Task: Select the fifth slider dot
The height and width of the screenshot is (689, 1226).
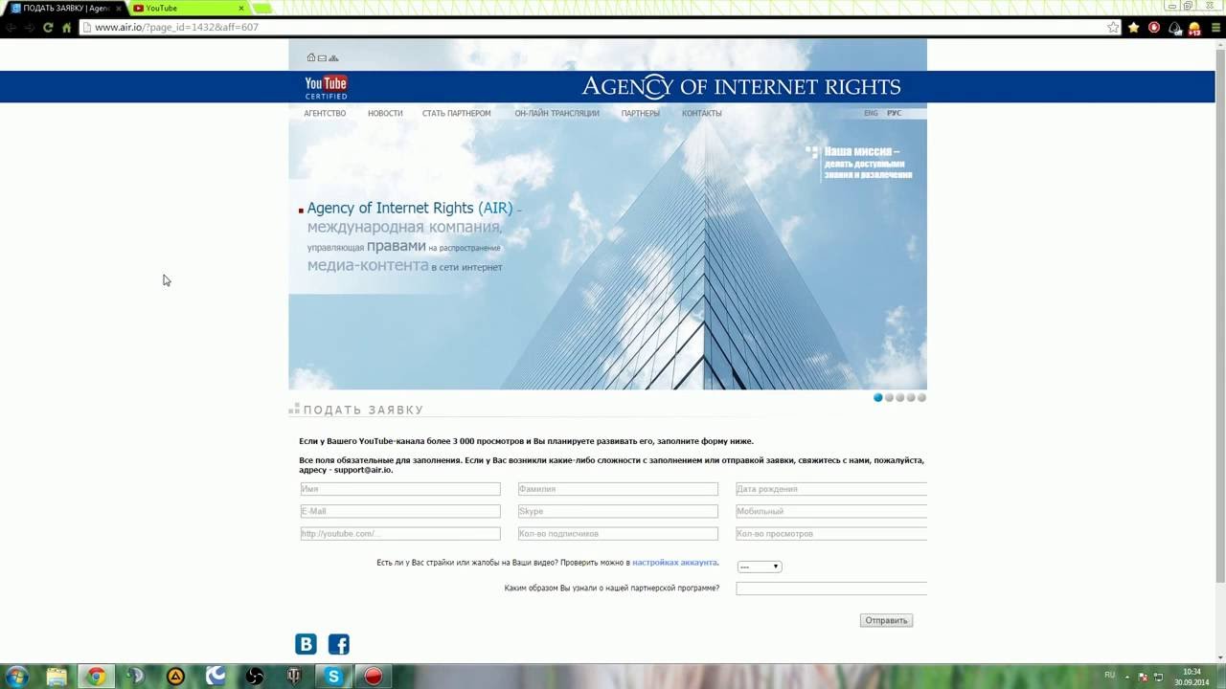Action: point(921,397)
